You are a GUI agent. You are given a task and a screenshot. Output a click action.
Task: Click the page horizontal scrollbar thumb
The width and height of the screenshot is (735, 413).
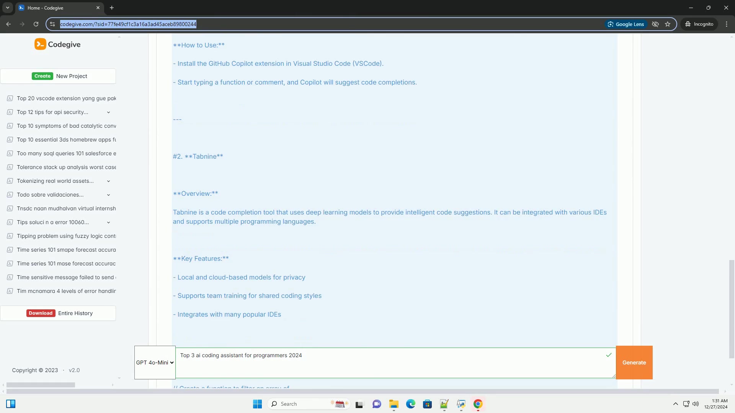[x=363, y=391]
